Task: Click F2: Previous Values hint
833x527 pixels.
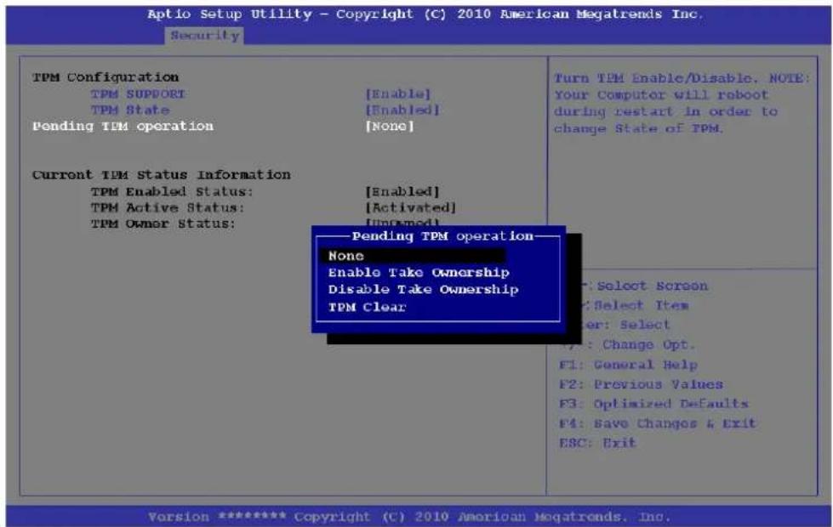Action: (x=641, y=384)
